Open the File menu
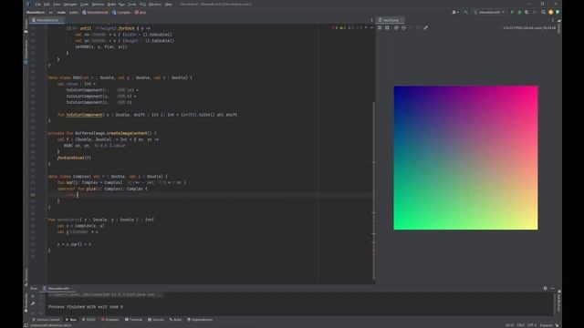This screenshot has width=584, height=328. click(37, 4)
